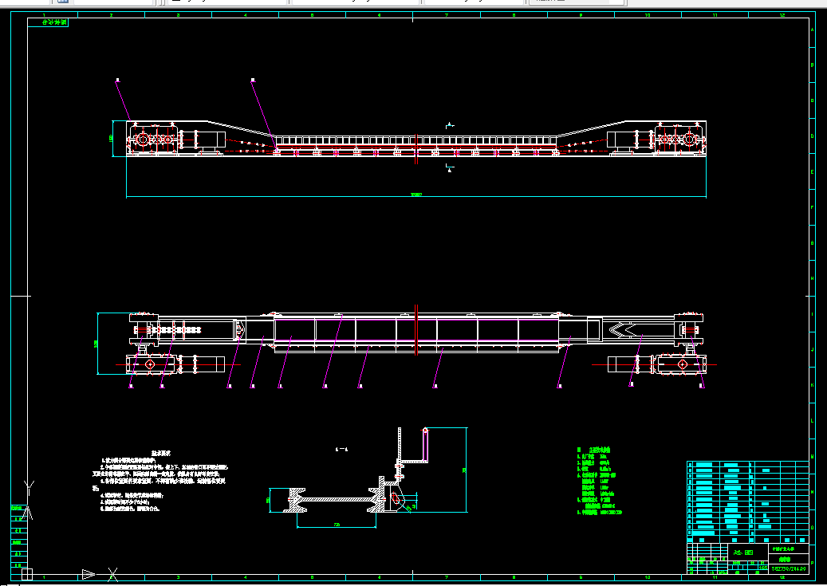Viewport: 827px width, 586px height.
Task: Select the horizontal dimension below the section view
Action: coord(337,525)
